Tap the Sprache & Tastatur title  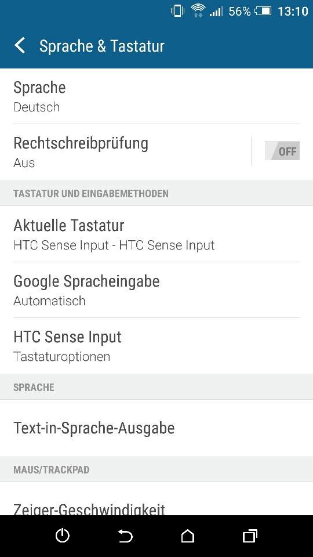coord(102,46)
